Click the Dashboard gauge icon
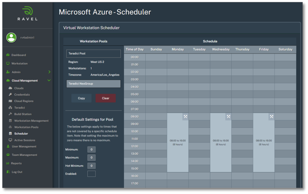The height and width of the screenshot is (194, 308). 8,55
